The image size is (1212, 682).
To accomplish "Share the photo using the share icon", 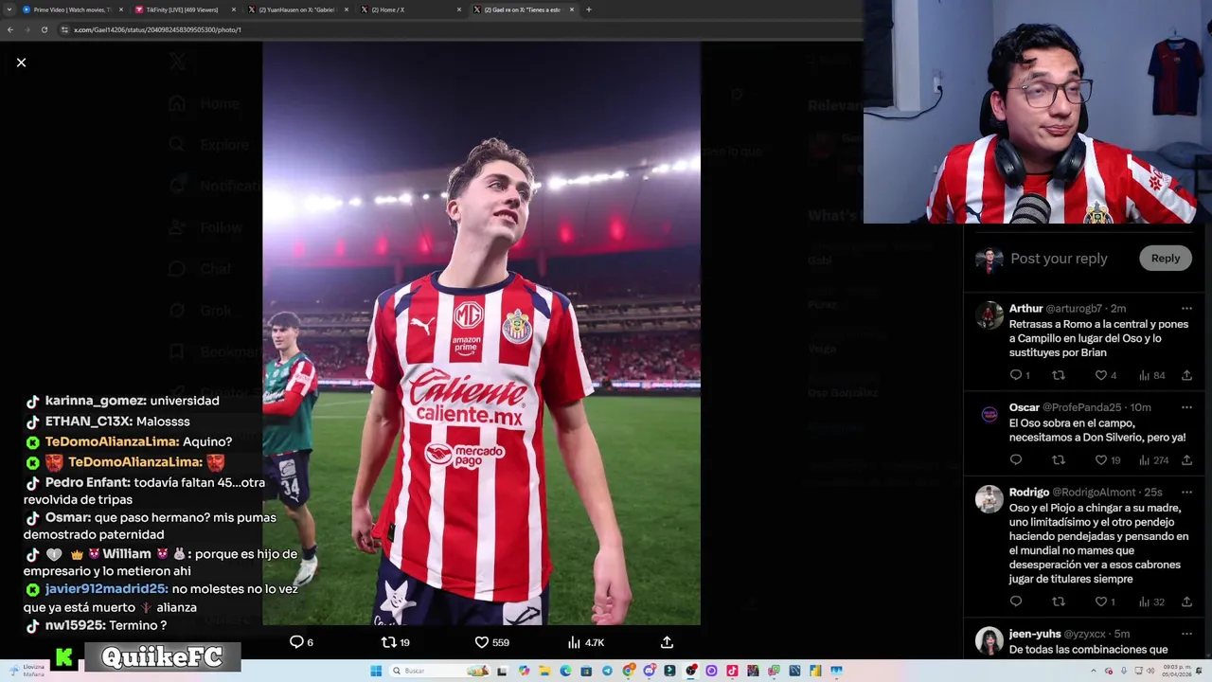I will pos(667,642).
